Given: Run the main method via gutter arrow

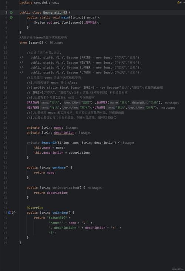Looking at the screenshot, I should [x=11, y=17].
